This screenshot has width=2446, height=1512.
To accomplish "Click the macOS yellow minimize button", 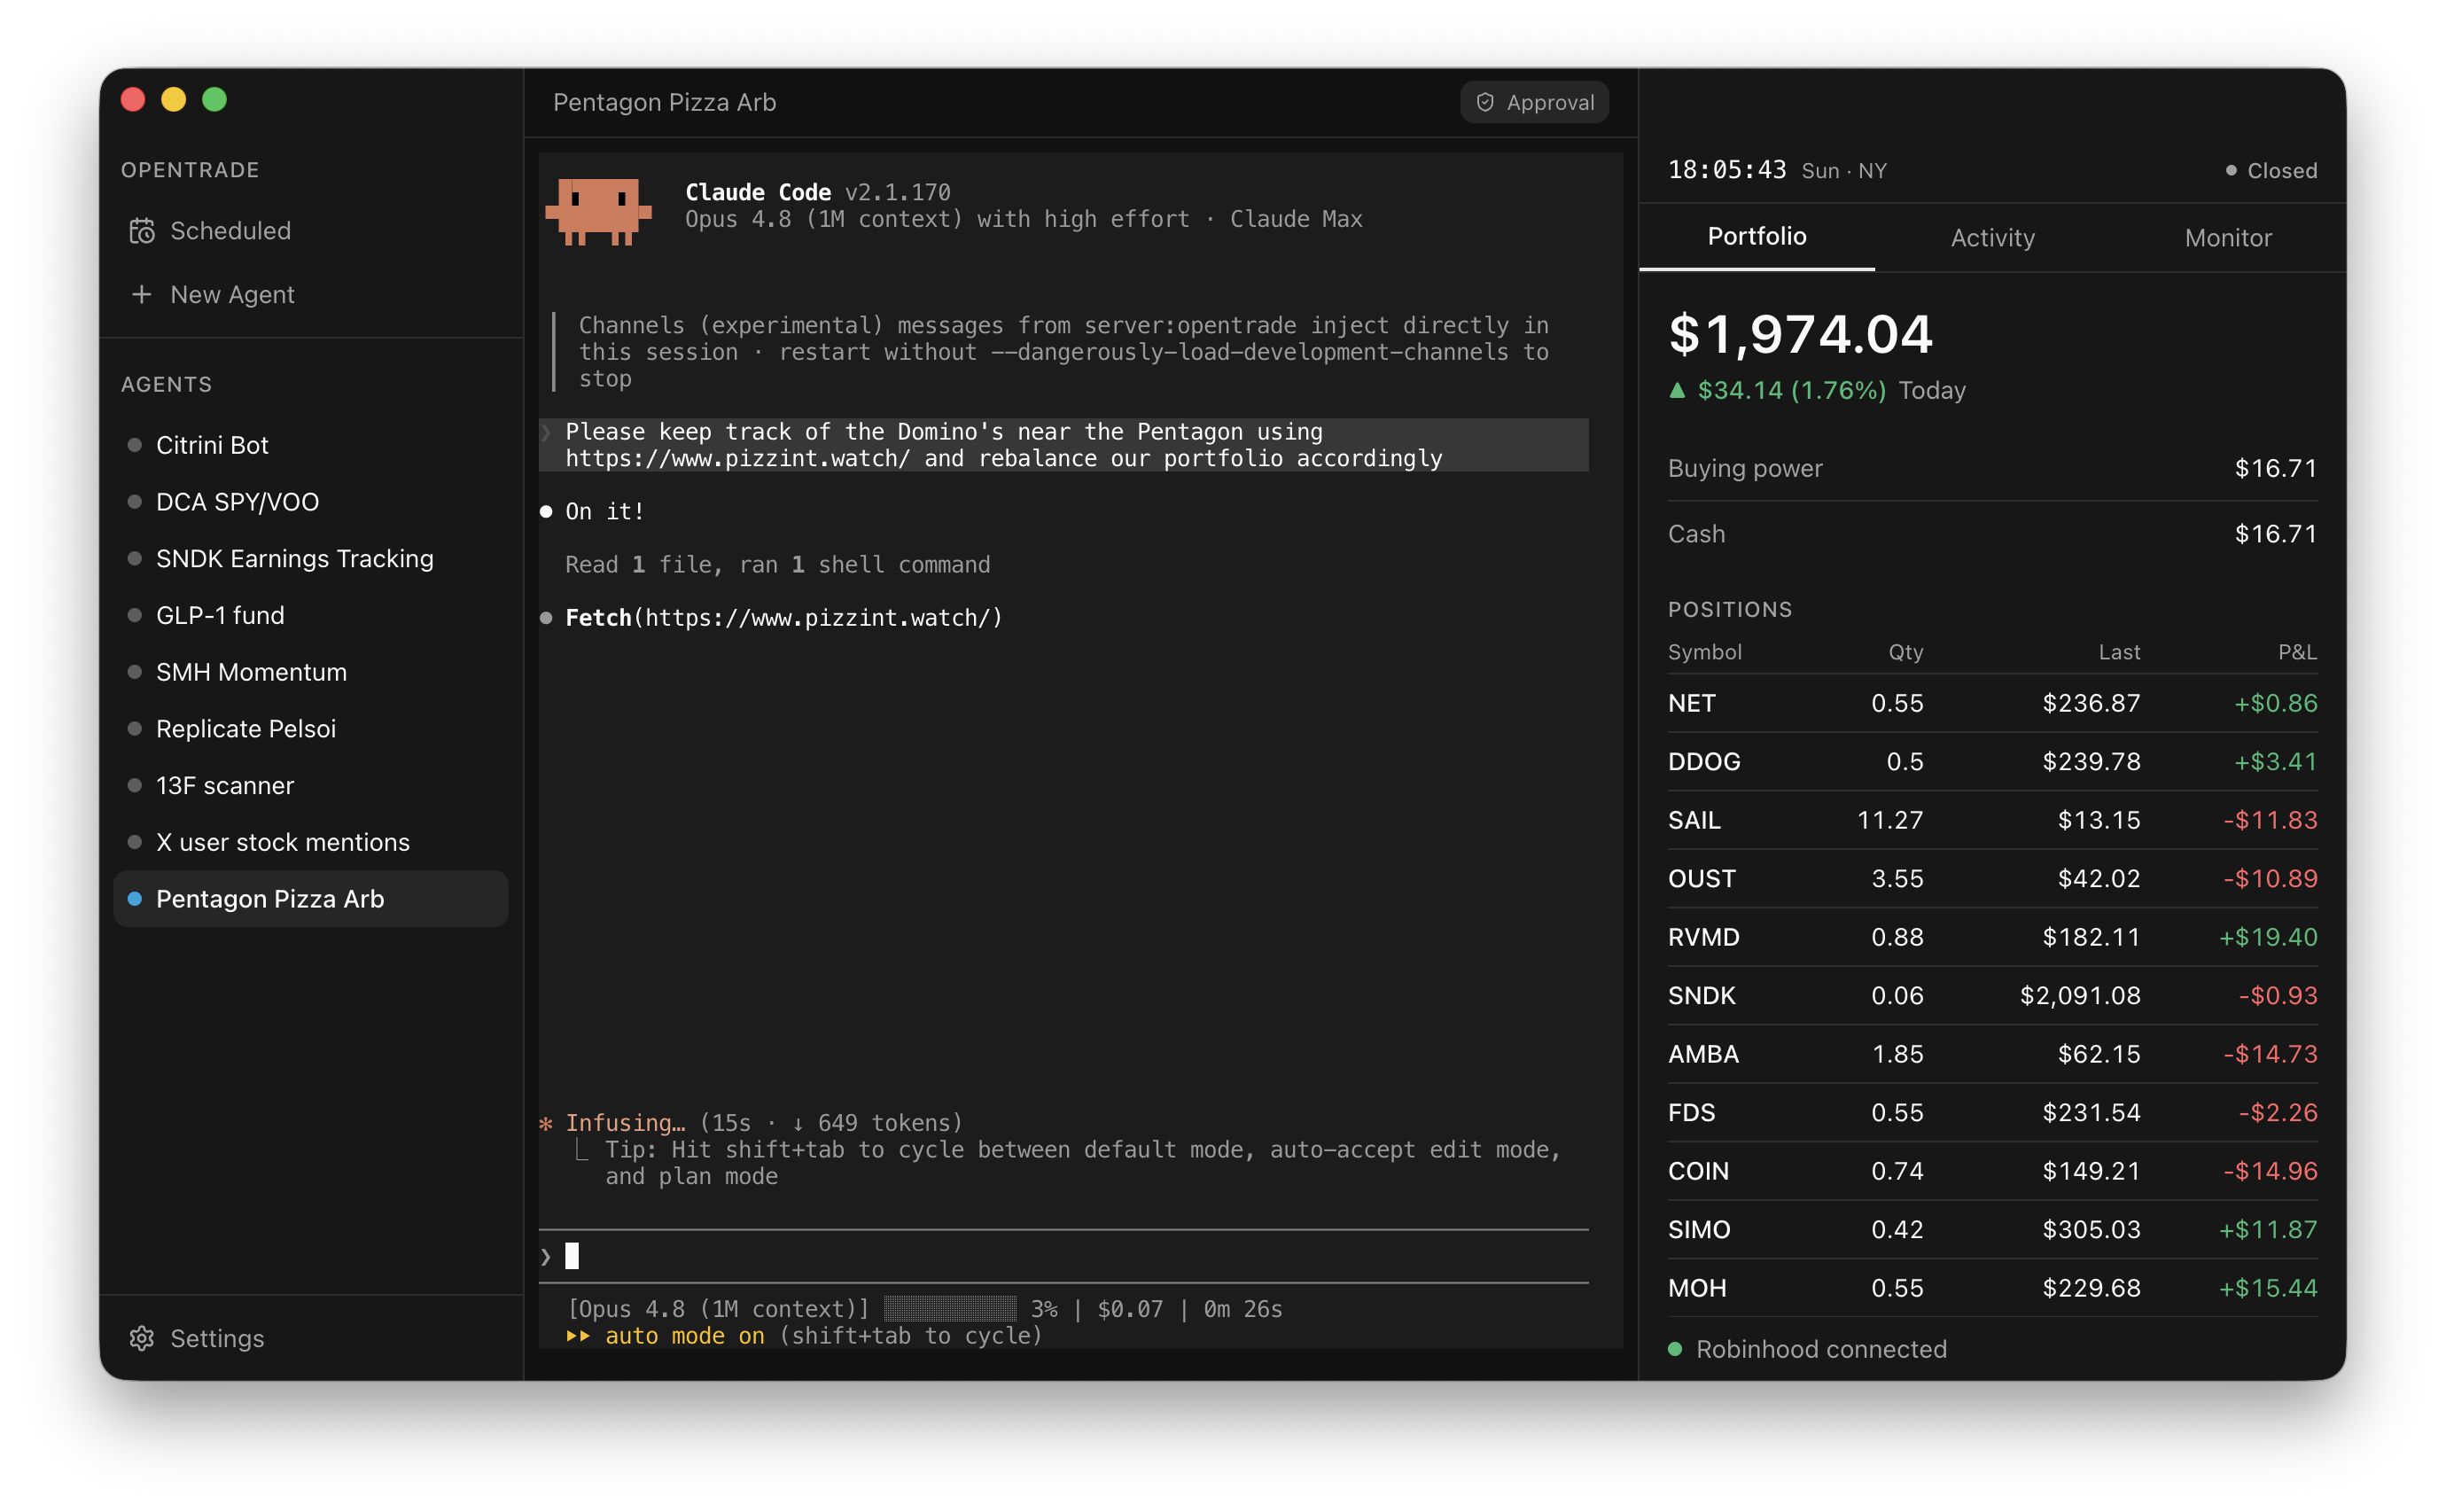I will pyautogui.click(x=174, y=99).
